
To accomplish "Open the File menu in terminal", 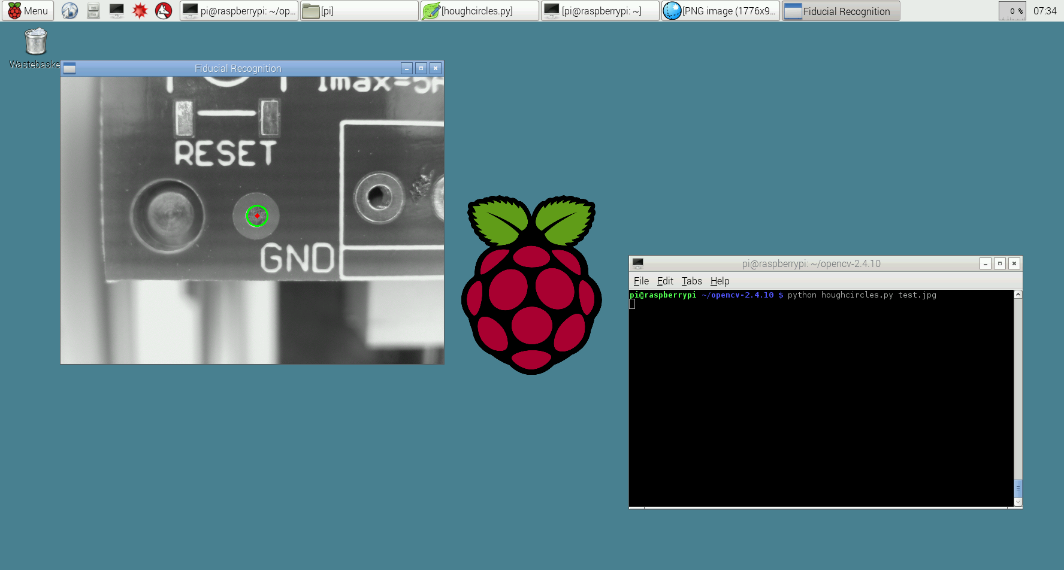I will click(x=641, y=281).
